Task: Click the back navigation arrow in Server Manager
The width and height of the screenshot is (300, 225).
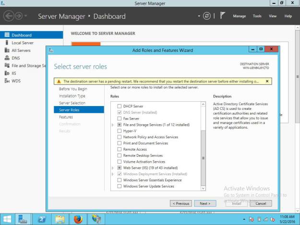Action: tap(9, 16)
